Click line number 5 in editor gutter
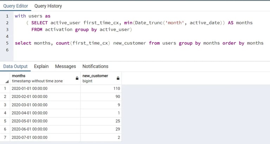The width and height of the screenshot is (270, 144). tap(7, 43)
